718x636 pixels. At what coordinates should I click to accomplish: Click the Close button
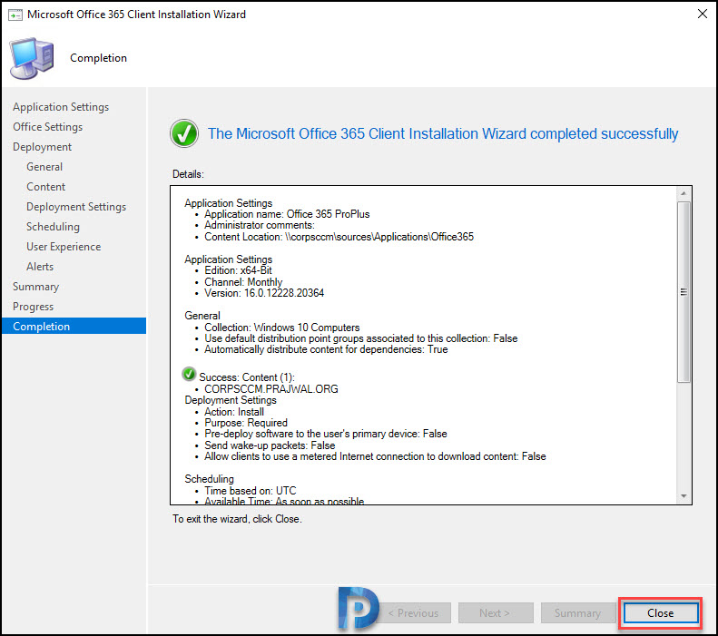660,612
